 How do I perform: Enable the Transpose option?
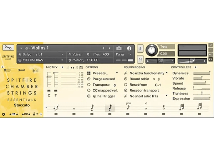(89, 85)
